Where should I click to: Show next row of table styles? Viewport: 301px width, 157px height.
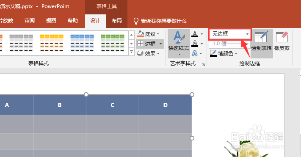click(x=132, y=44)
